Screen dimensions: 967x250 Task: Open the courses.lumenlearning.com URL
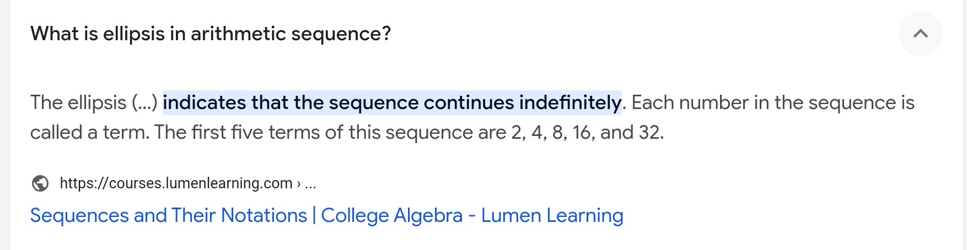click(x=176, y=183)
